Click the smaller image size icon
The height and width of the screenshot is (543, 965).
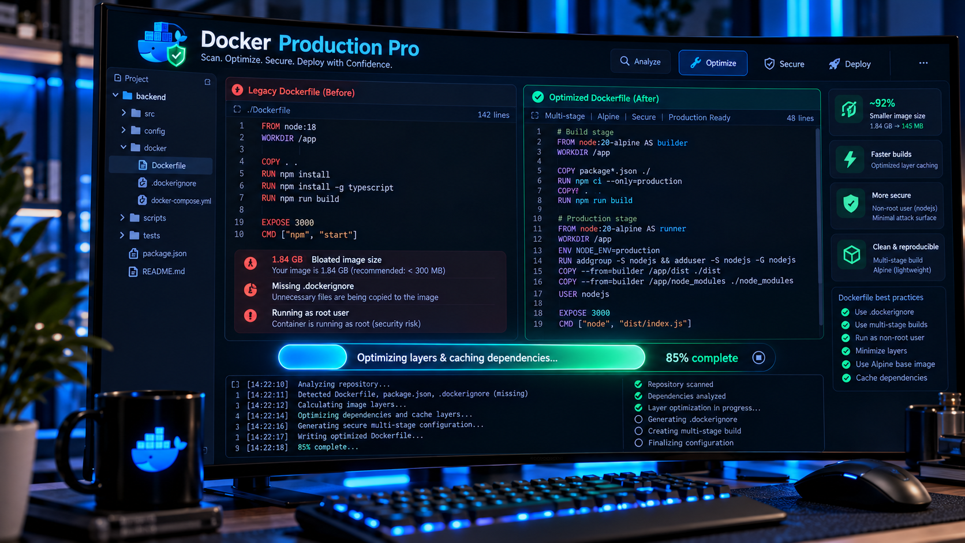[x=849, y=109]
